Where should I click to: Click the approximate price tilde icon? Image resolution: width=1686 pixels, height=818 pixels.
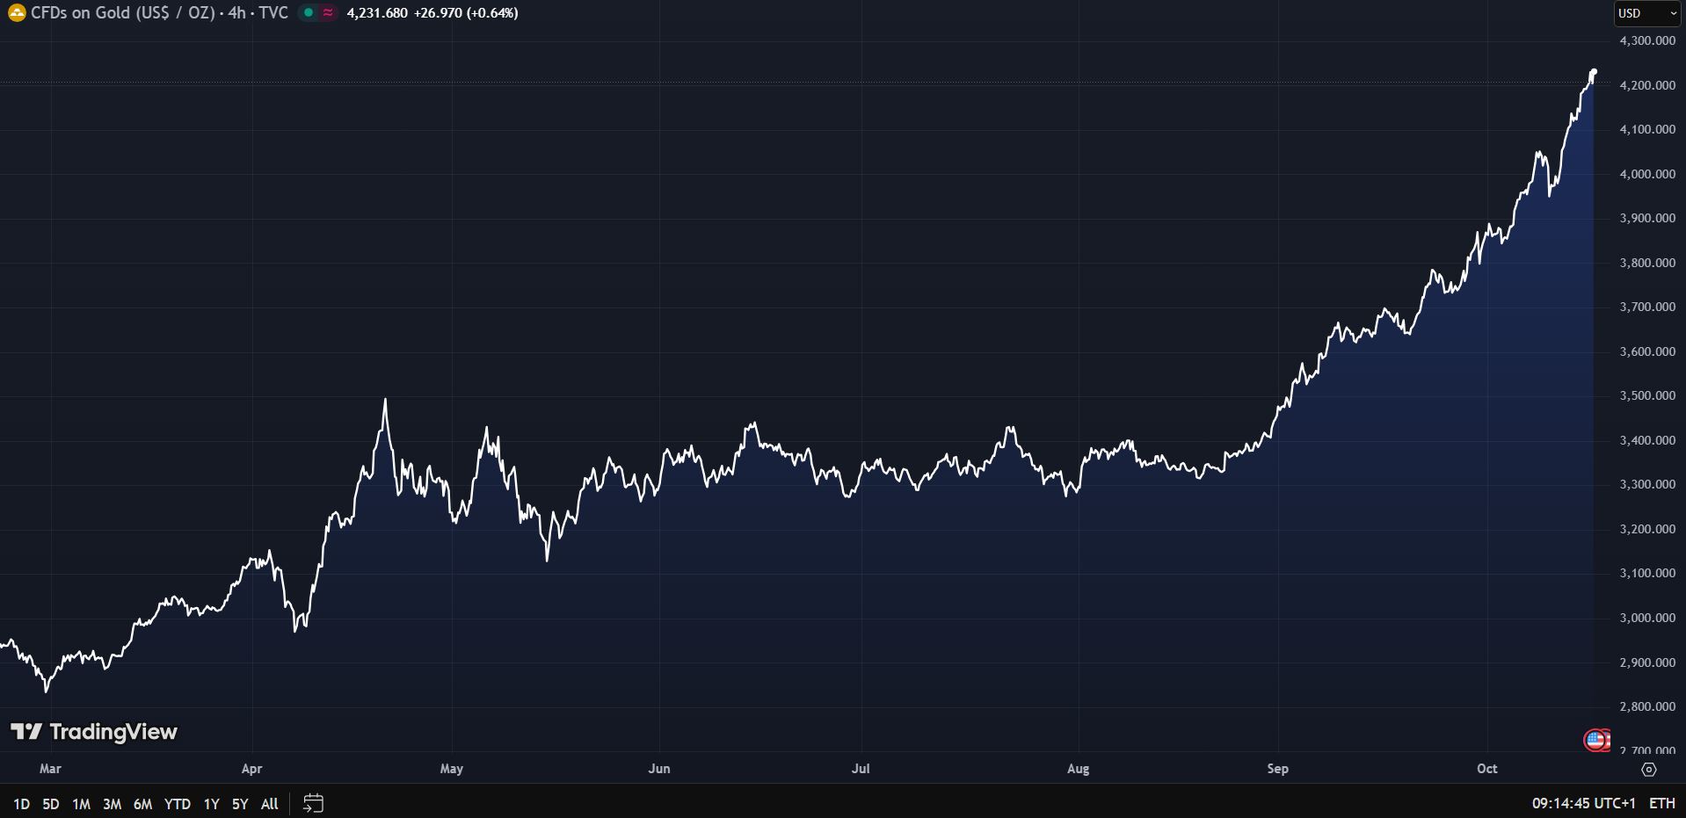click(326, 13)
